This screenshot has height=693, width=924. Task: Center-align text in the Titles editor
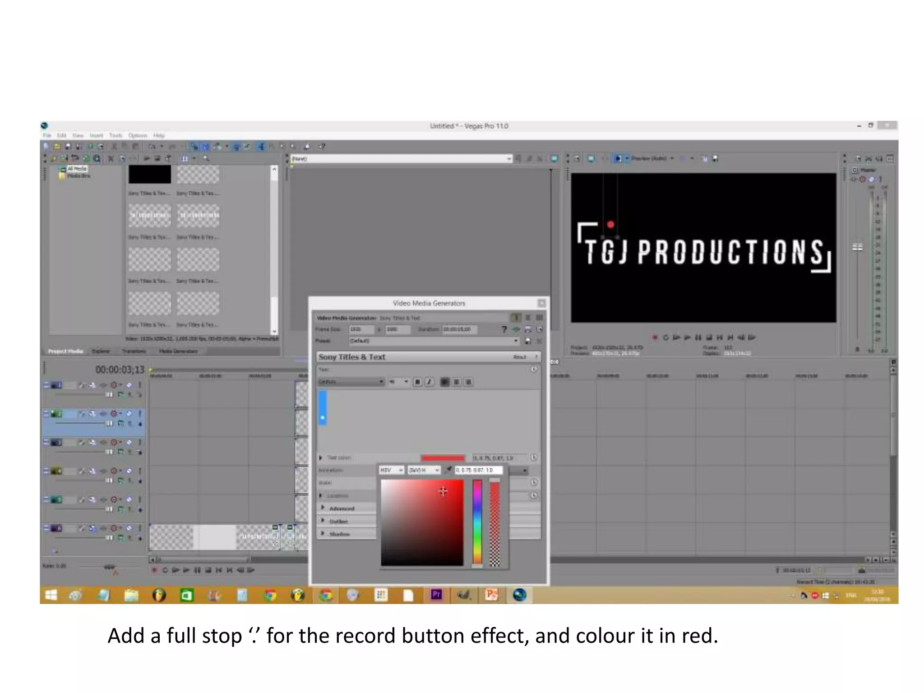[457, 382]
